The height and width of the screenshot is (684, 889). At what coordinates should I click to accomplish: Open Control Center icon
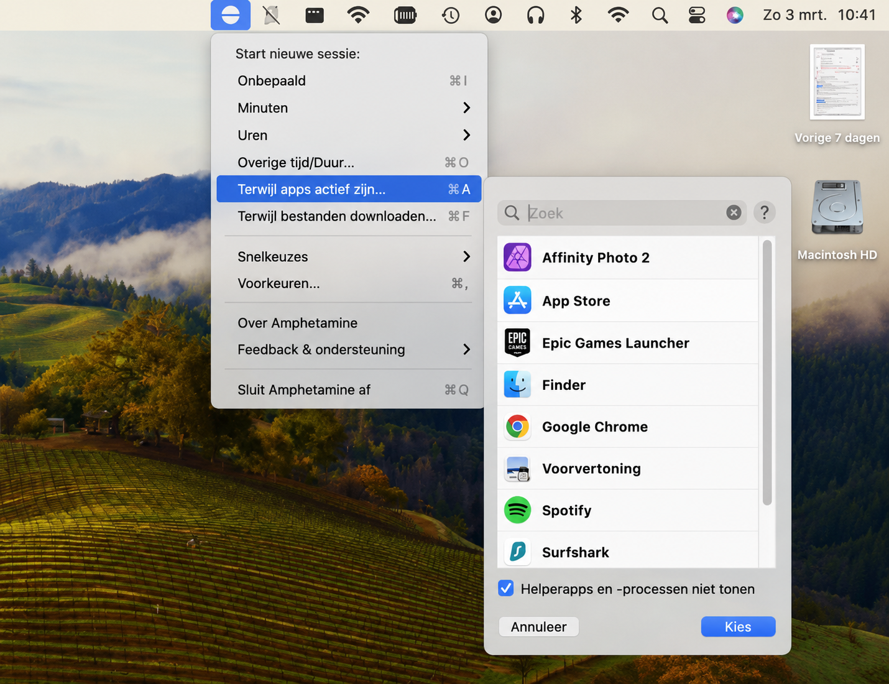pyautogui.click(x=697, y=15)
